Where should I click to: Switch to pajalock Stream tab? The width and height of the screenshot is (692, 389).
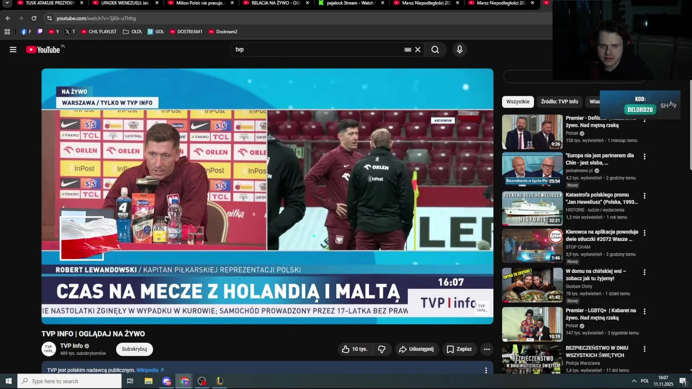click(x=351, y=3)
